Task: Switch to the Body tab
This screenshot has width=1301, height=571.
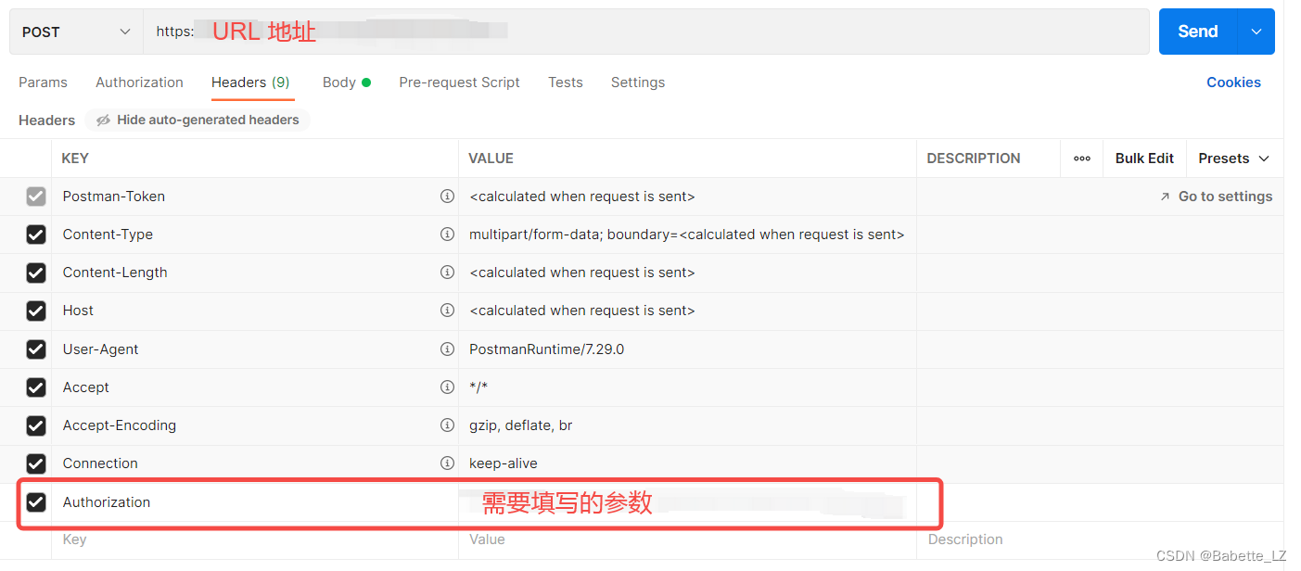Action: (339, 82)
